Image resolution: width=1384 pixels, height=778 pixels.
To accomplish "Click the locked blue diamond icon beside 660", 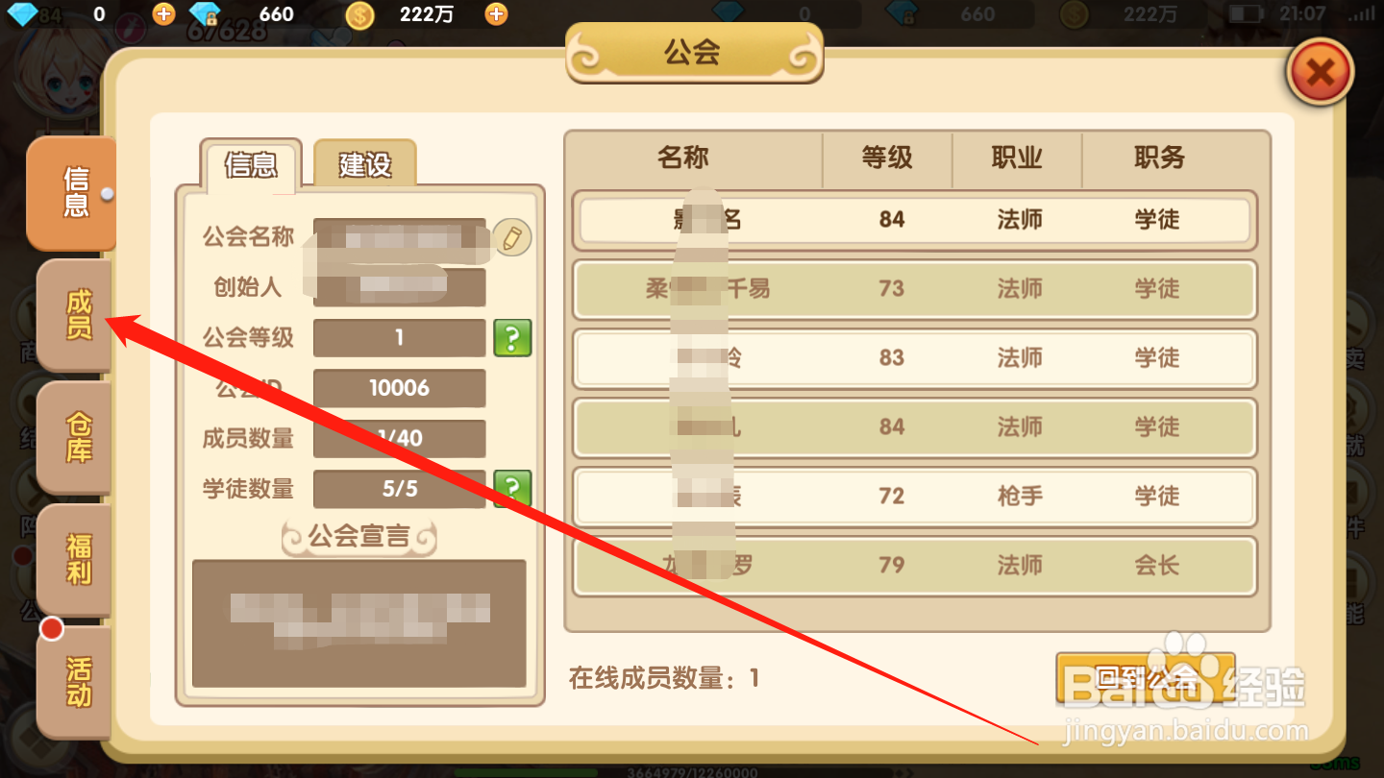I will click(x=205, y=14).
